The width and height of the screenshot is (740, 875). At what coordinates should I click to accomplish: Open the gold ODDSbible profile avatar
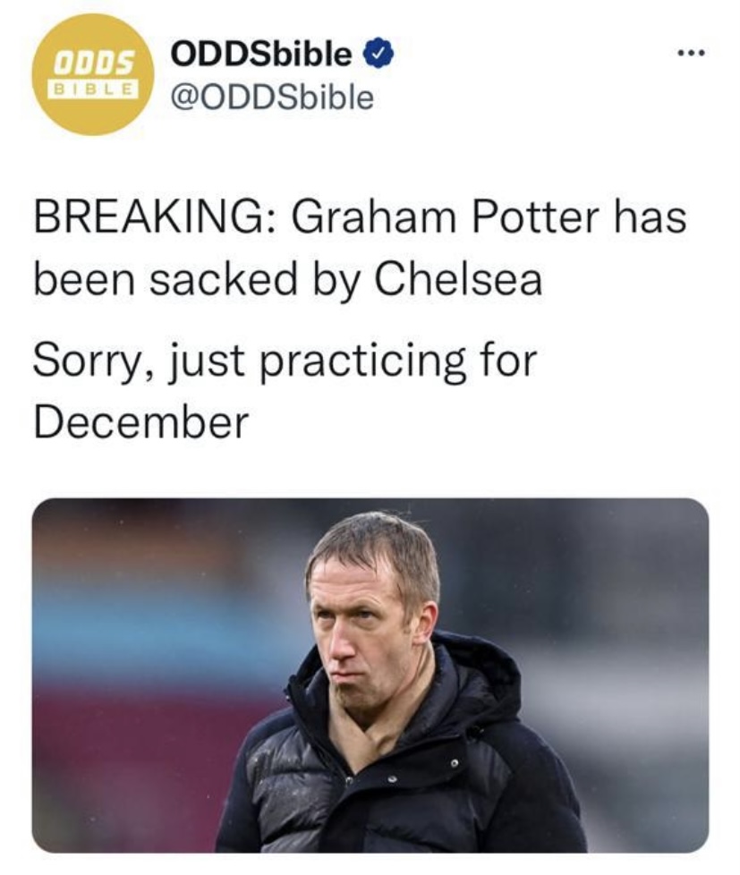(x=93, y=74)
